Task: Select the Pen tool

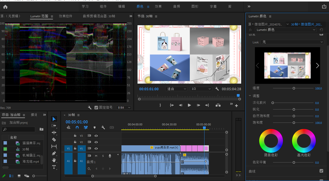Action: (x=54, y=153)
